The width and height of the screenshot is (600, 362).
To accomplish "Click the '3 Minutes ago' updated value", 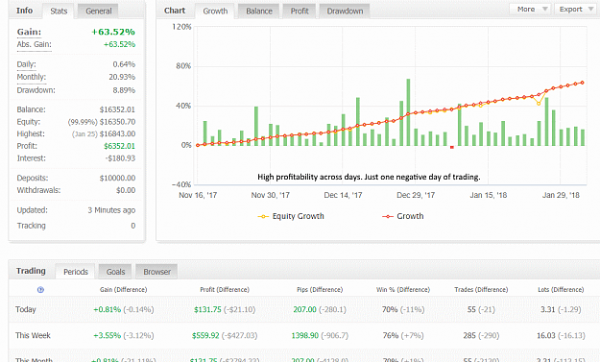I will (111, 210).
